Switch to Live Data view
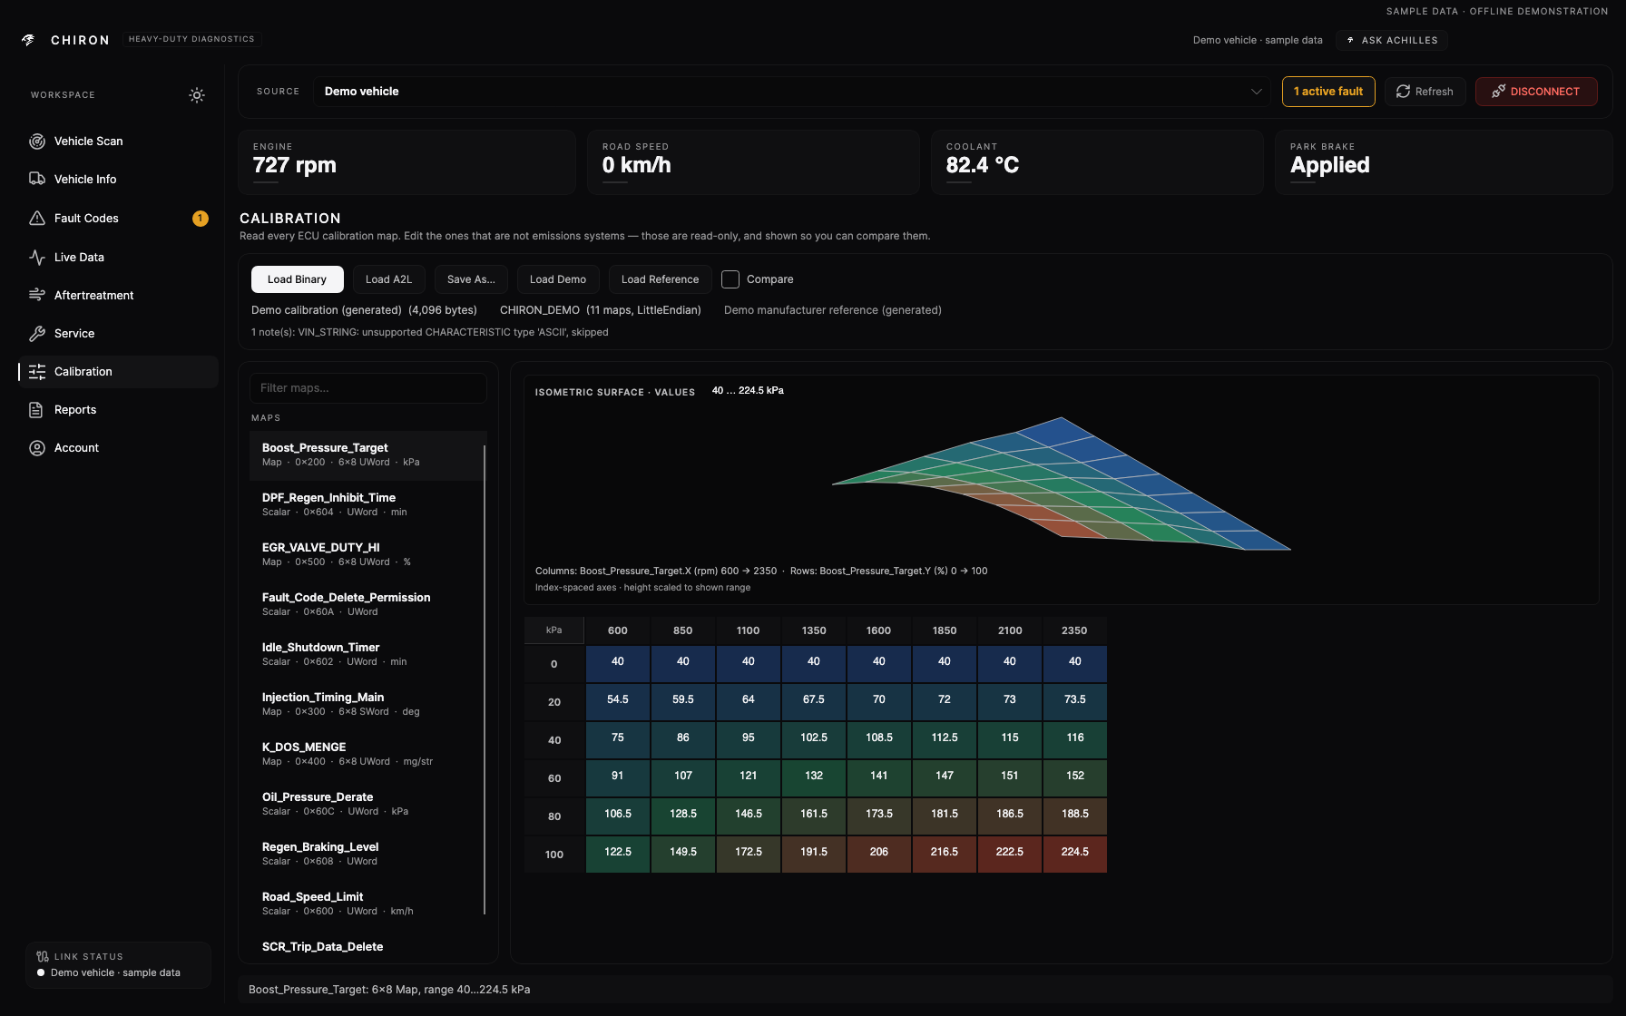The image size is (1626, 1016). coord(118,258)
